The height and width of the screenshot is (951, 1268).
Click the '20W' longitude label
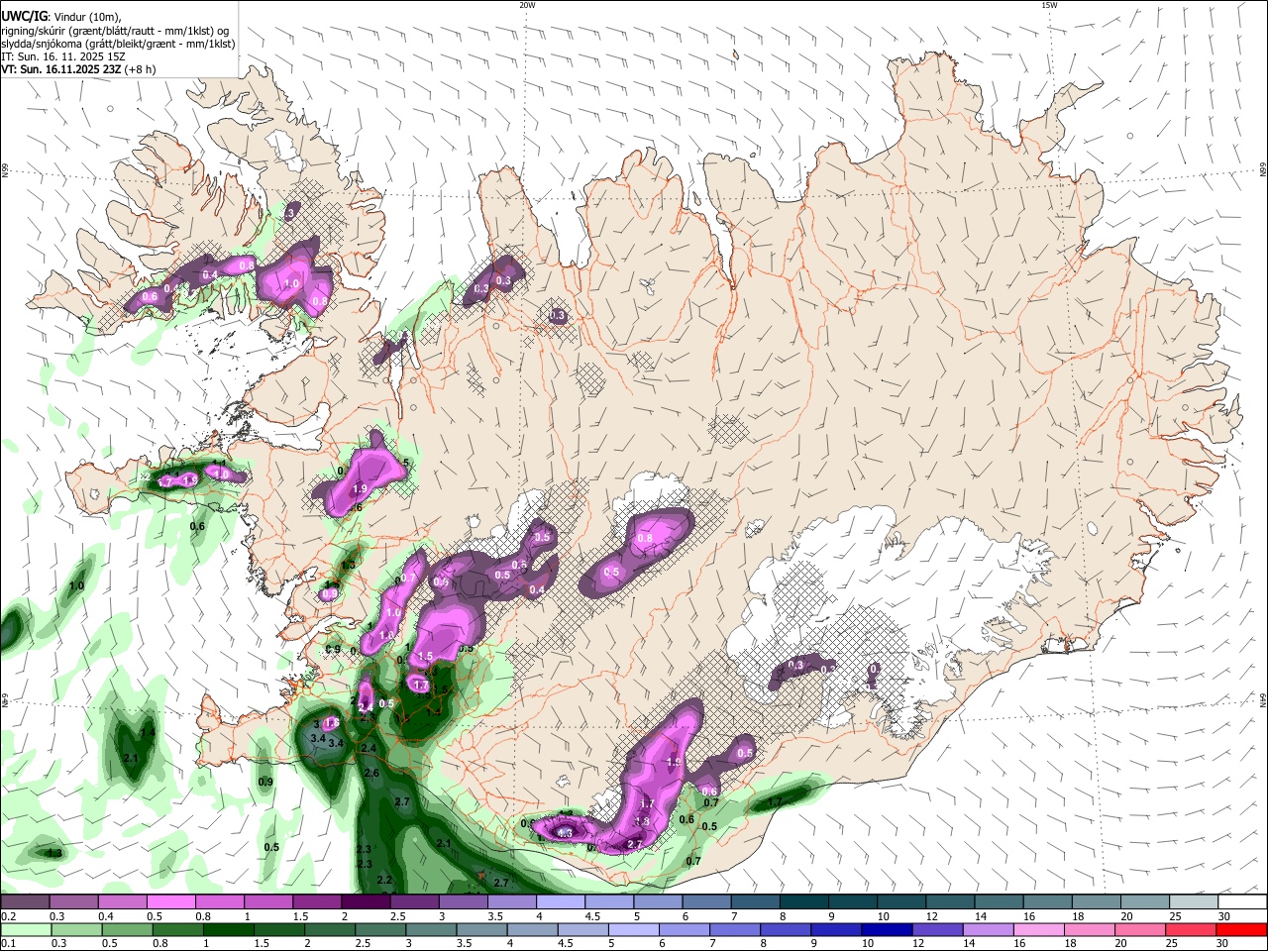click(x=527, y=5)
